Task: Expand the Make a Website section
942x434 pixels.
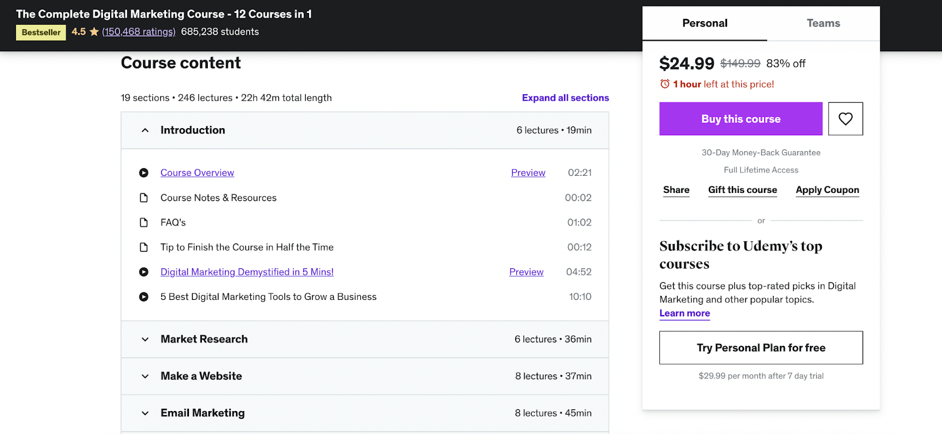Action: (x=365, y=376)
